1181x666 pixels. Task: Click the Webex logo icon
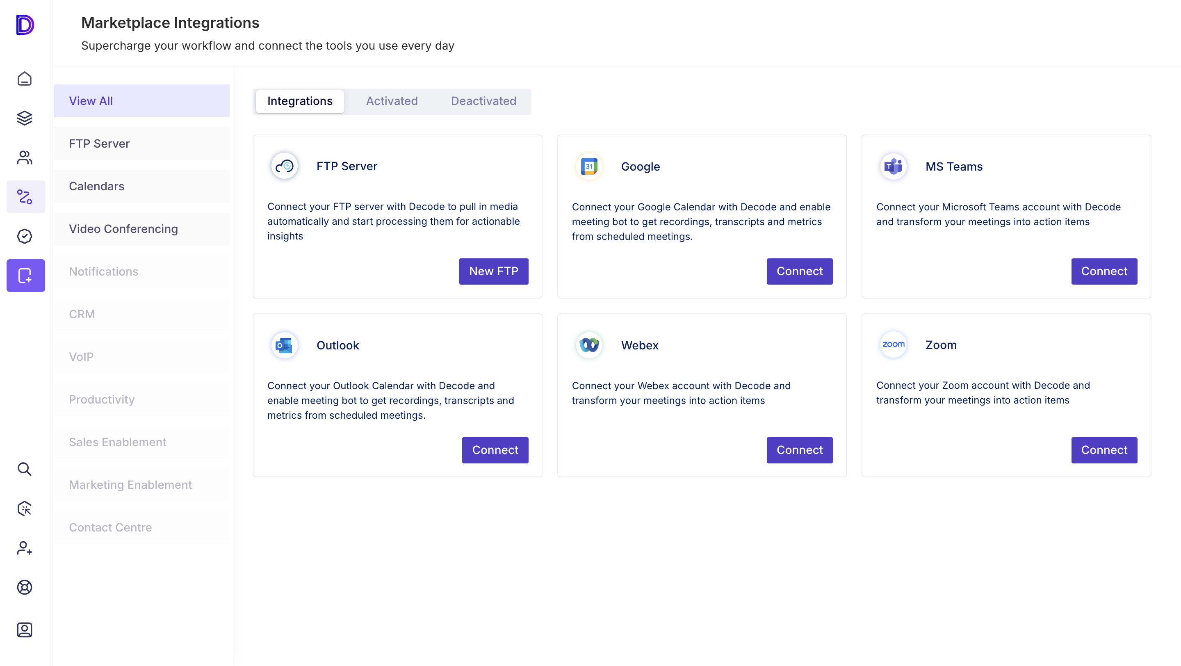click(x=589, y=345)
